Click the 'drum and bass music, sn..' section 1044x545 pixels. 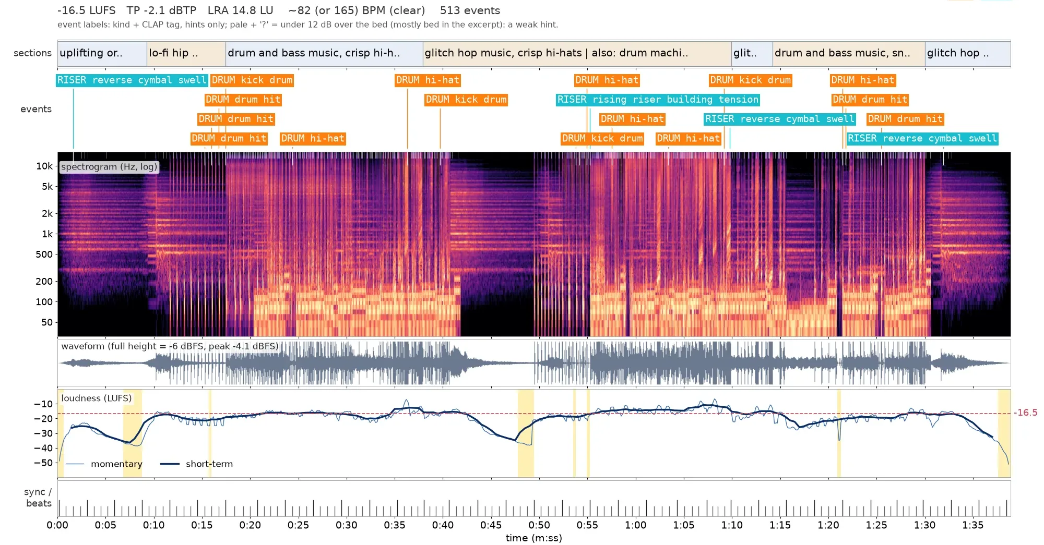(849, 54)
